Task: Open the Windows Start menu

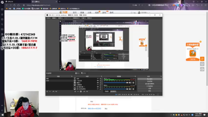Action: tap(2, 115)
